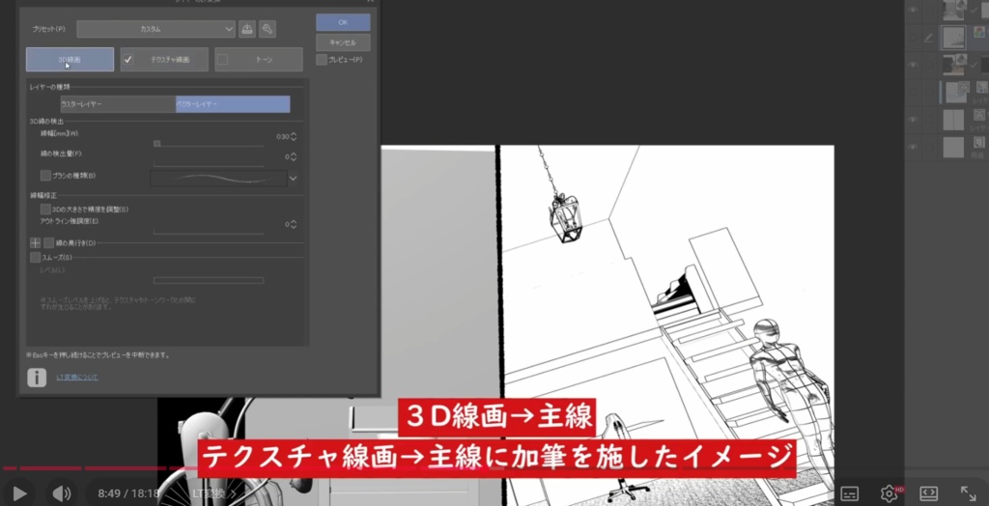Image resolution: width=989 pixels, height=506 pixels.
Task: Click the save preset icon beside カスタム
Action: 247,28
